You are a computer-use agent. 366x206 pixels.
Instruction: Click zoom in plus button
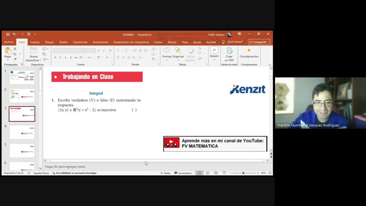point(258,173)
